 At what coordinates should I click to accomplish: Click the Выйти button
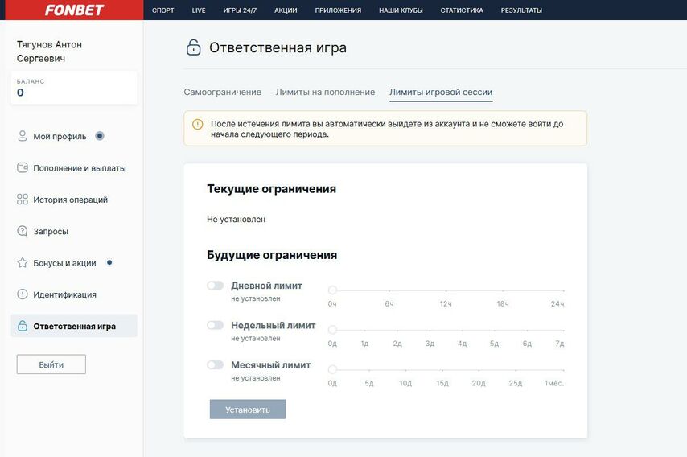coord(51,364)
